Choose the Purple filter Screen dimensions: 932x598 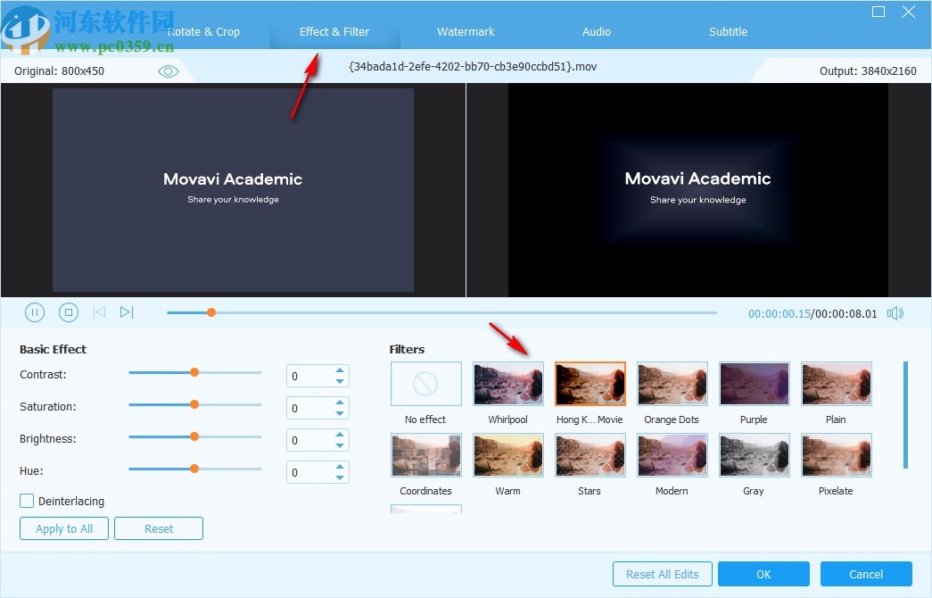[x=754, y=384]
